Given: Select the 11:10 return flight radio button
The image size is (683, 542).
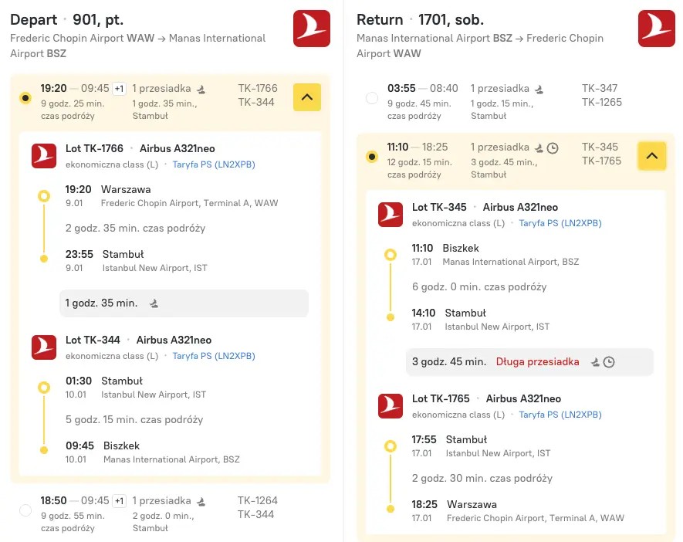Looking at the screenshot, I should [372, 157].
